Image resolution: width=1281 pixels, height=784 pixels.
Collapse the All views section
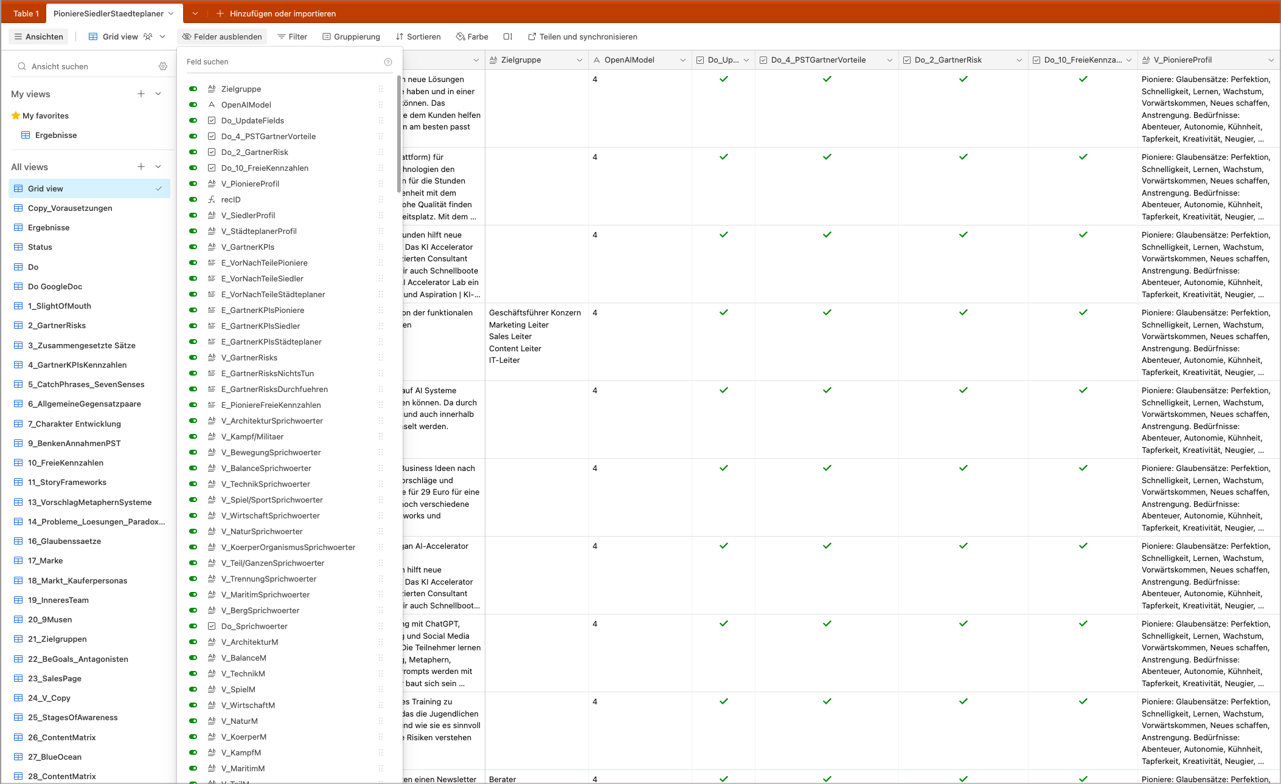click(158, 167)
